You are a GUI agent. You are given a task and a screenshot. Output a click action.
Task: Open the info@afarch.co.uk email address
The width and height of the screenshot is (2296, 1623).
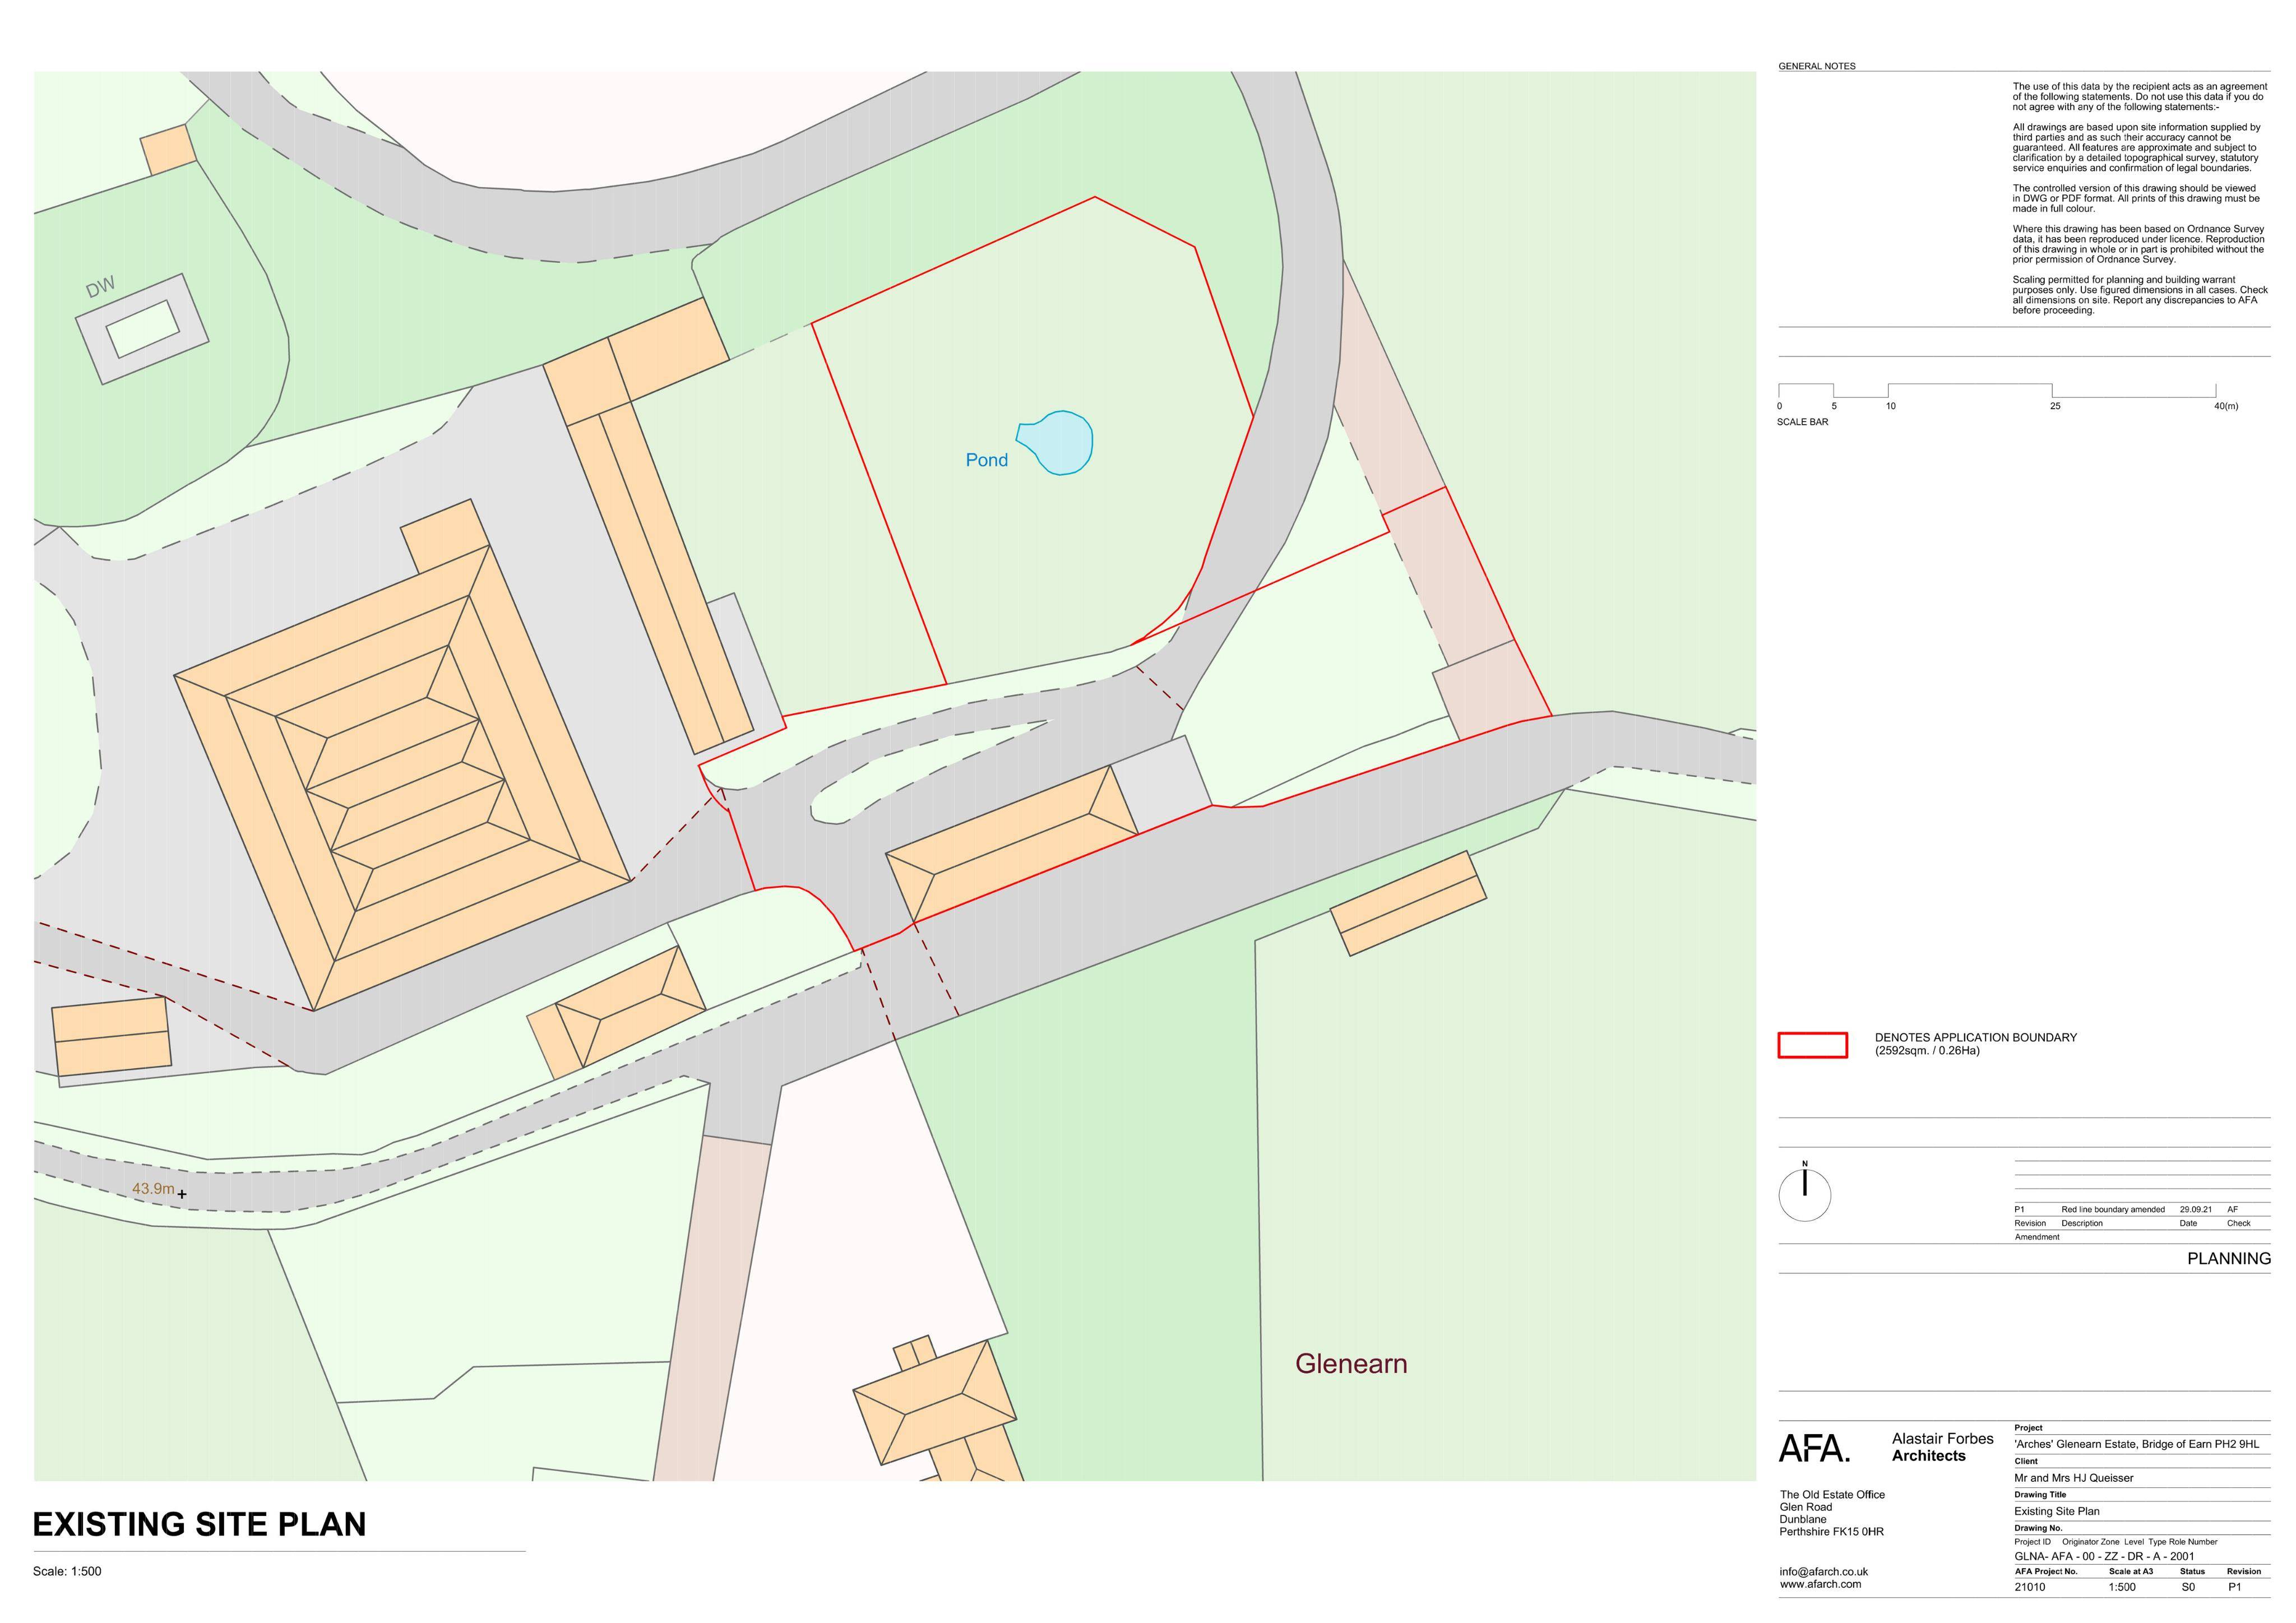point(1823,1571)
